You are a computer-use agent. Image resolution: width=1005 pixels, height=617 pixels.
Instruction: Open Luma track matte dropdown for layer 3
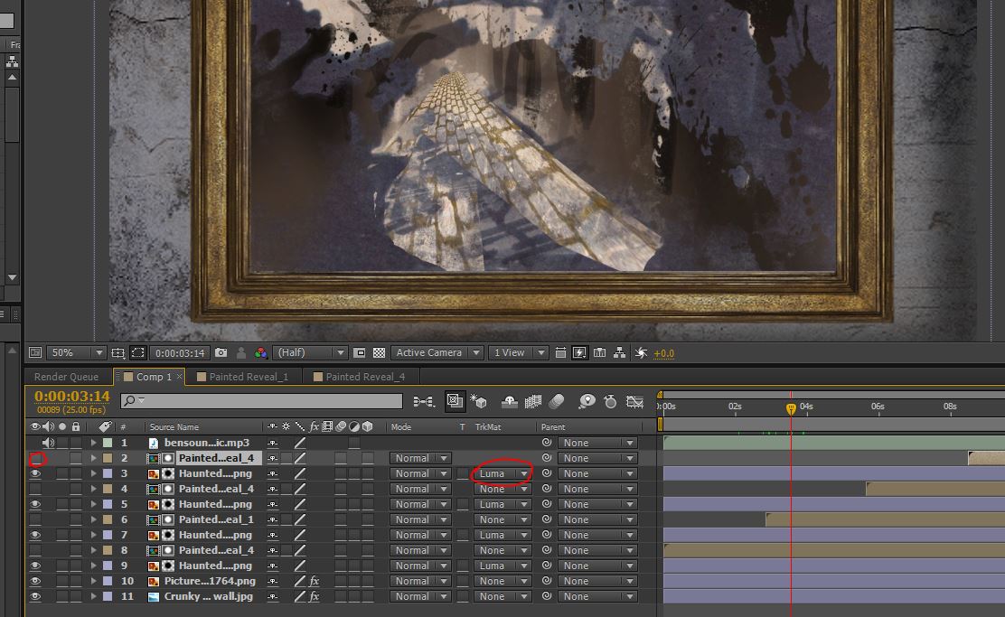pyautogui.click(x=503, y=473)
